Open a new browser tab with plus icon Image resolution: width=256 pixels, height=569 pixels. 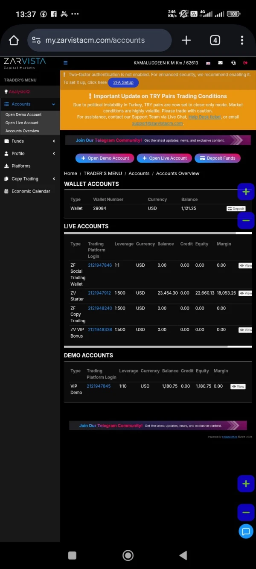[x=186, y=40]
